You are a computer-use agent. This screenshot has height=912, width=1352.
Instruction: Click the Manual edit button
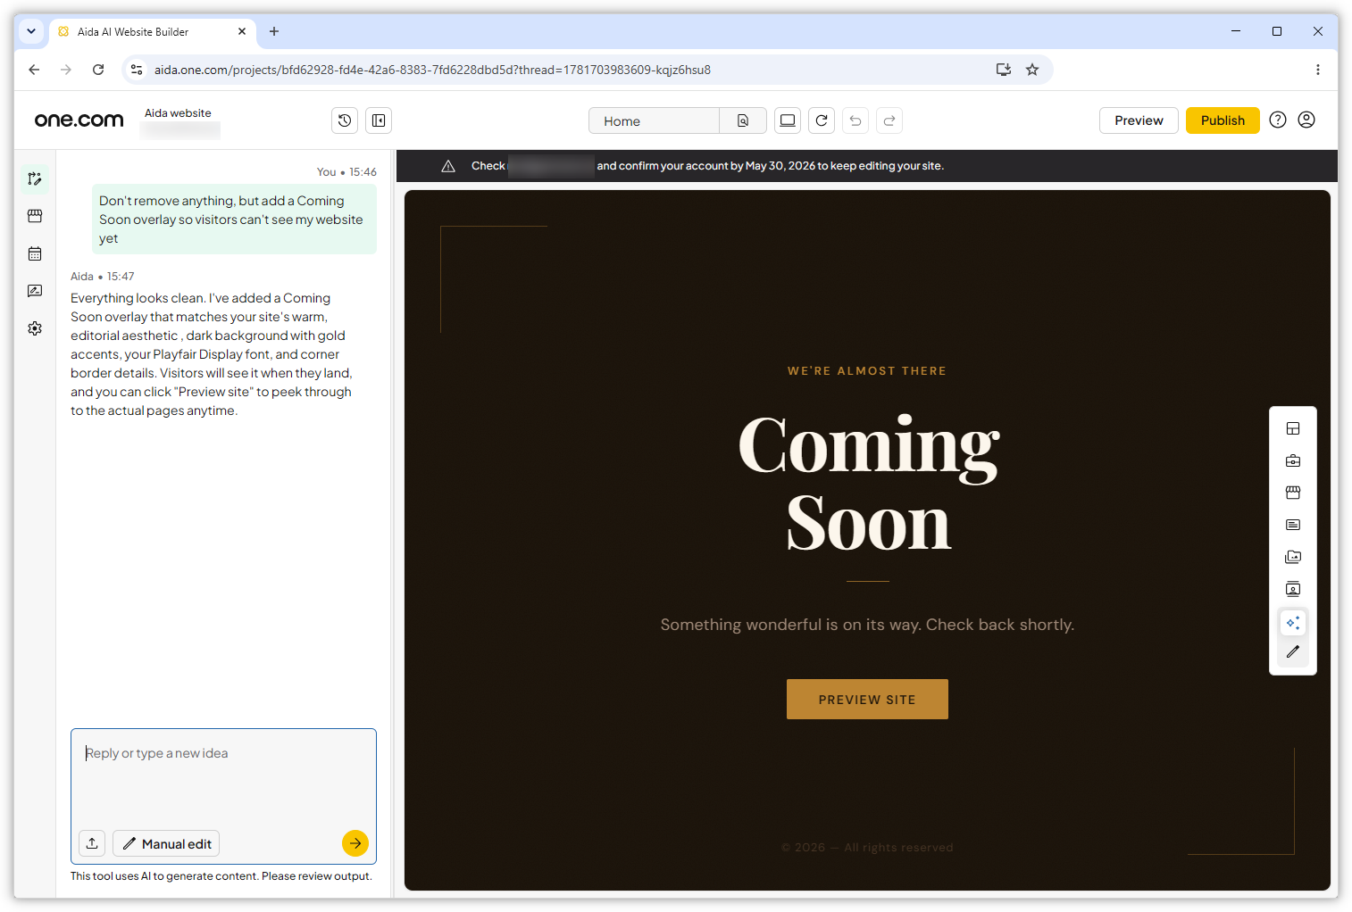pos(166,843)
